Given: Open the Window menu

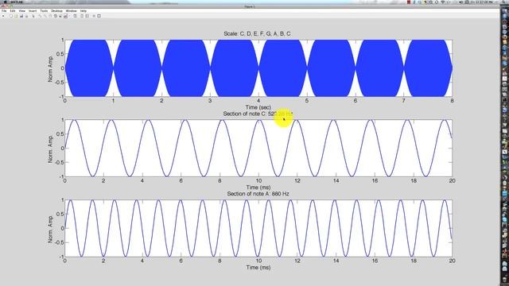Looking at the screenshot, I should click(71, 10).
